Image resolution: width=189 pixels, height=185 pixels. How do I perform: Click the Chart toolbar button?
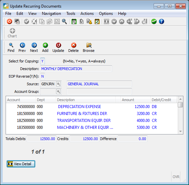(12, 33)
